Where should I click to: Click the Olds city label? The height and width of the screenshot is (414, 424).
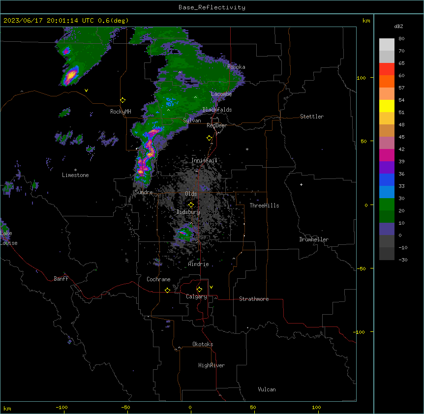coord(191,194)
